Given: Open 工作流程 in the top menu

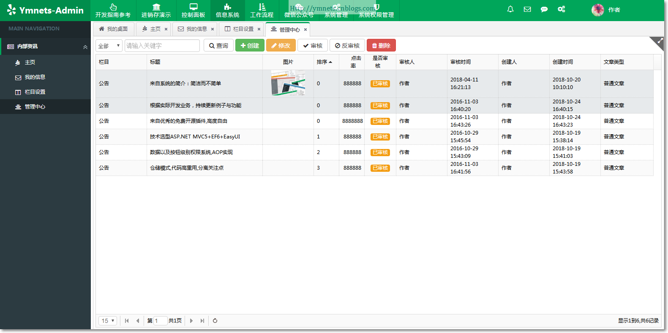Looking at the screenshot, I should coord(262,11).
